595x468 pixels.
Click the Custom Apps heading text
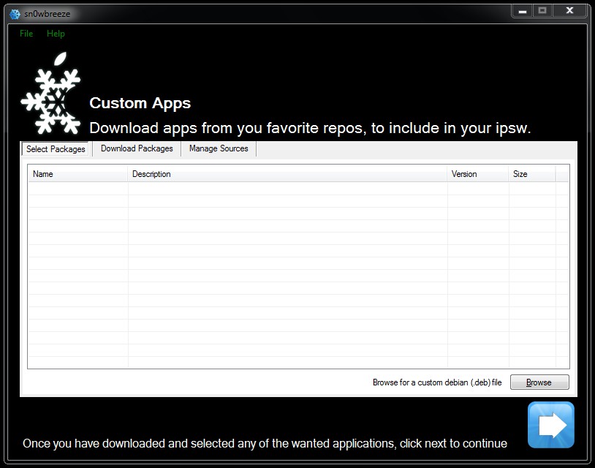coord(140,103)
